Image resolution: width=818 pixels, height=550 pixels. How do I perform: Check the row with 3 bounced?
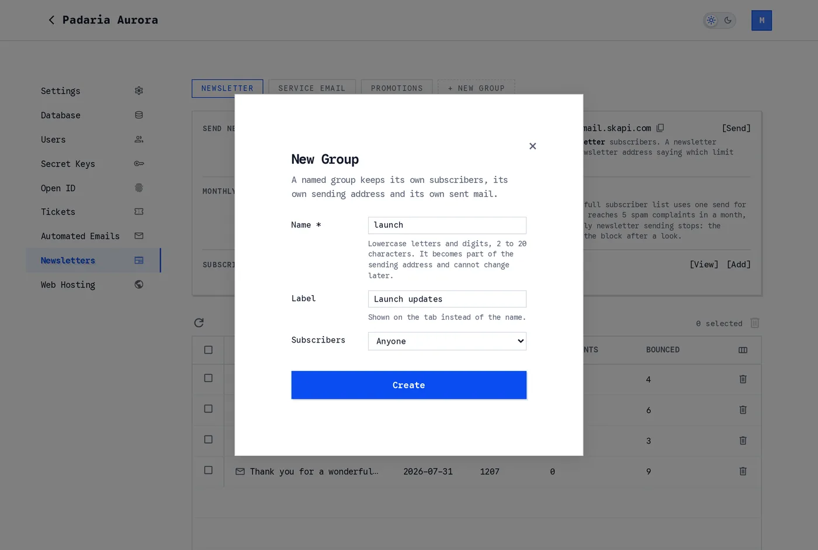(208, 440)
